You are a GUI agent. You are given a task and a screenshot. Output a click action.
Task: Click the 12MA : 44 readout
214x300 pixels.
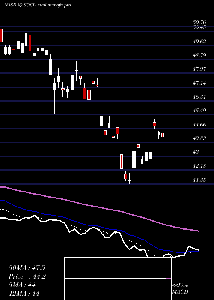coord(24,293)
